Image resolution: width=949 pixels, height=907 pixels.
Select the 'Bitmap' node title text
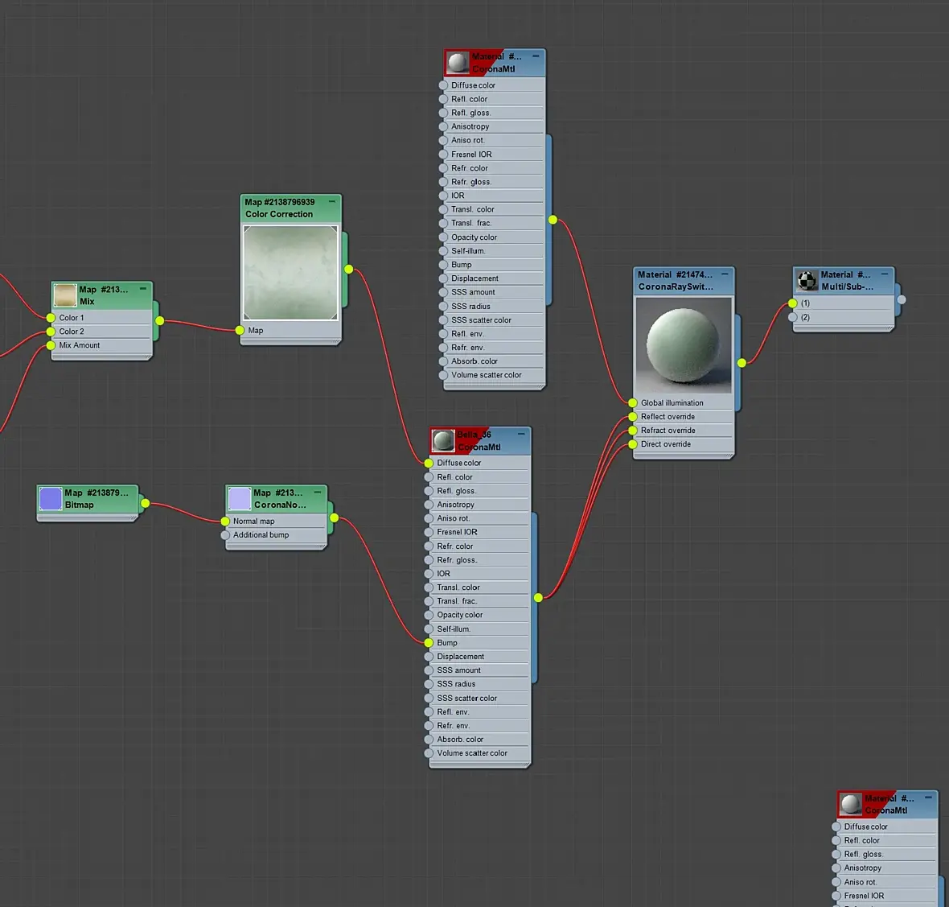pos(80,505)
